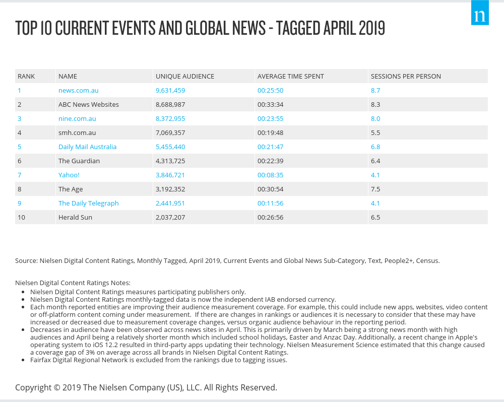Click the time value 00:26:56
Viewport: 504px width, 402px height.
[270, 218]
